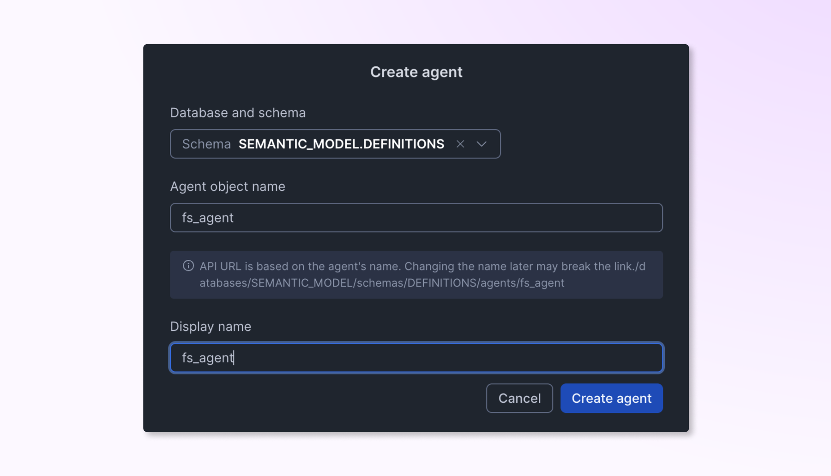Select the fs_agent text in Display name

[208, 358]
